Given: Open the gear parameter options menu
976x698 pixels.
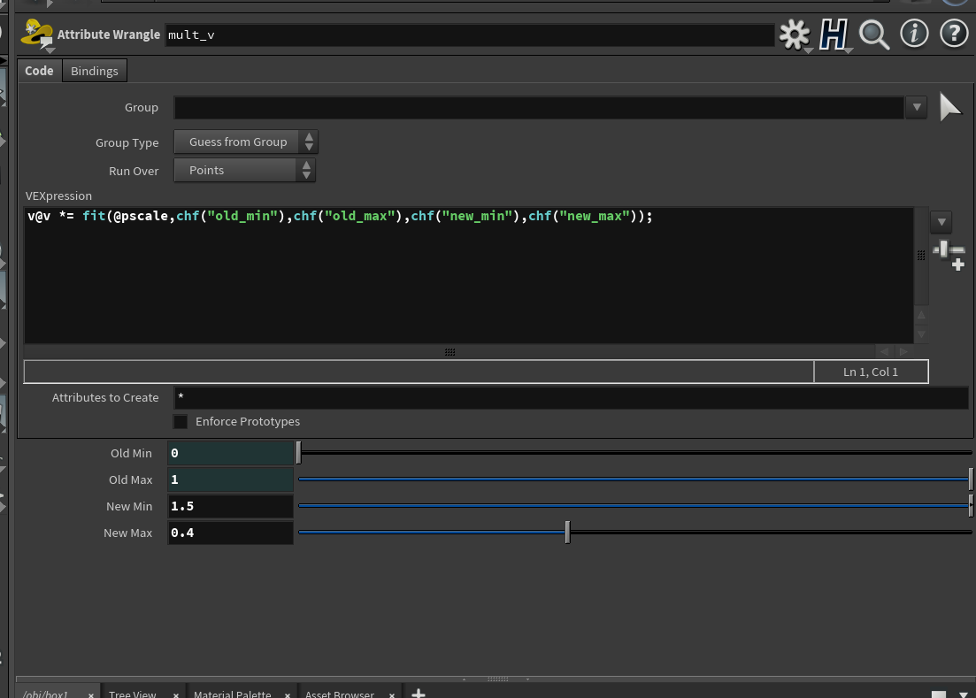Looking at the screenshot, I should 795,35.
